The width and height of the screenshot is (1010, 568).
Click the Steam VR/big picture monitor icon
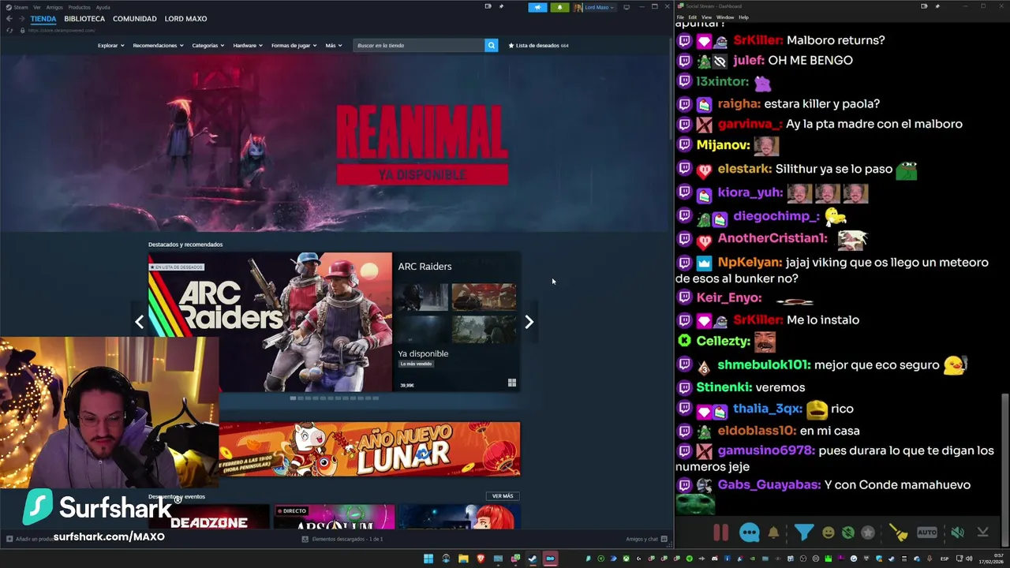(x=627, y=7)
